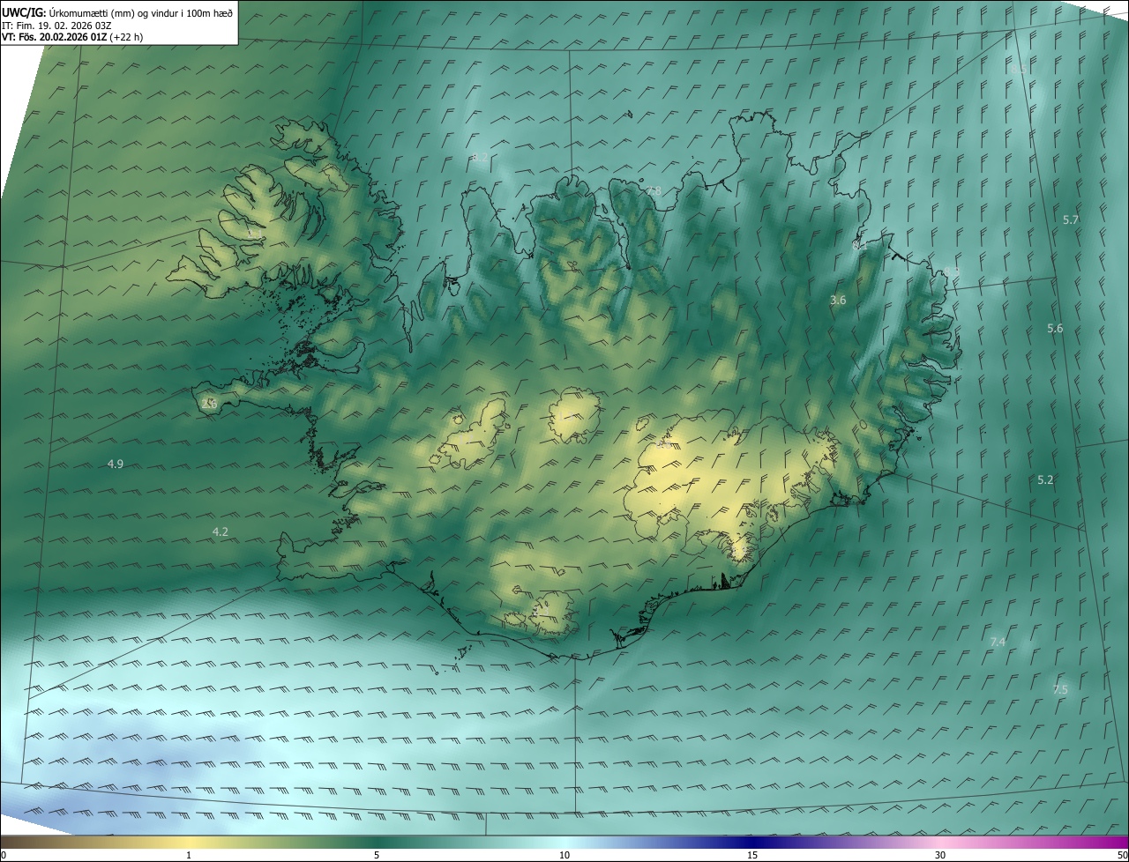
Task: Select the initial time line 'IT: Fim. 19. 02. 2026 03Z'
Action: click(x=56, y=25)
